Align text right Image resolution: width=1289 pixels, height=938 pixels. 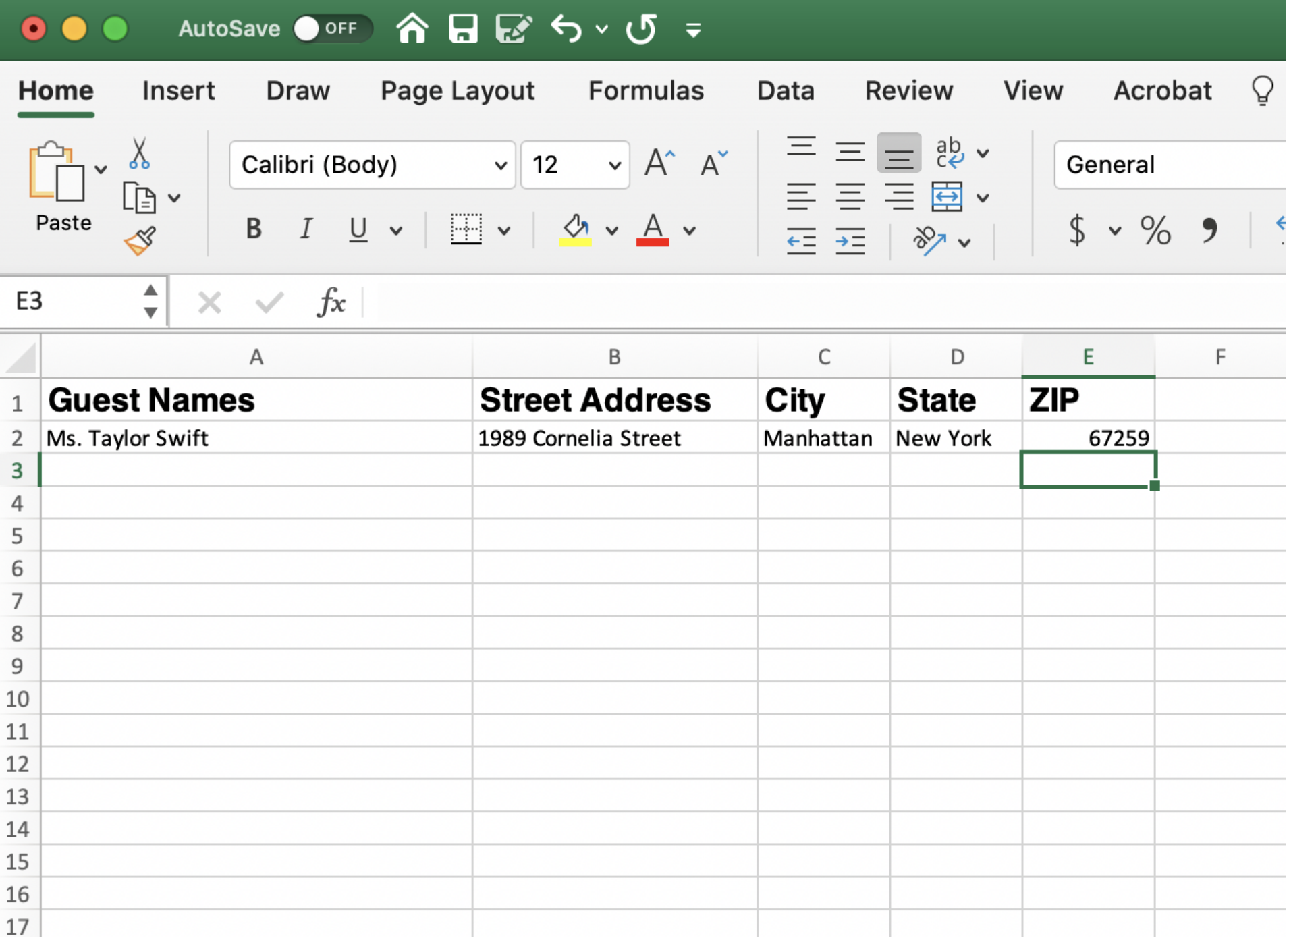899,197
